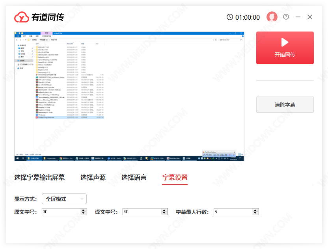Screen dimensions: 328x249
Task: Decrease 译文字号 with down arrow
Action: [164, 213]
